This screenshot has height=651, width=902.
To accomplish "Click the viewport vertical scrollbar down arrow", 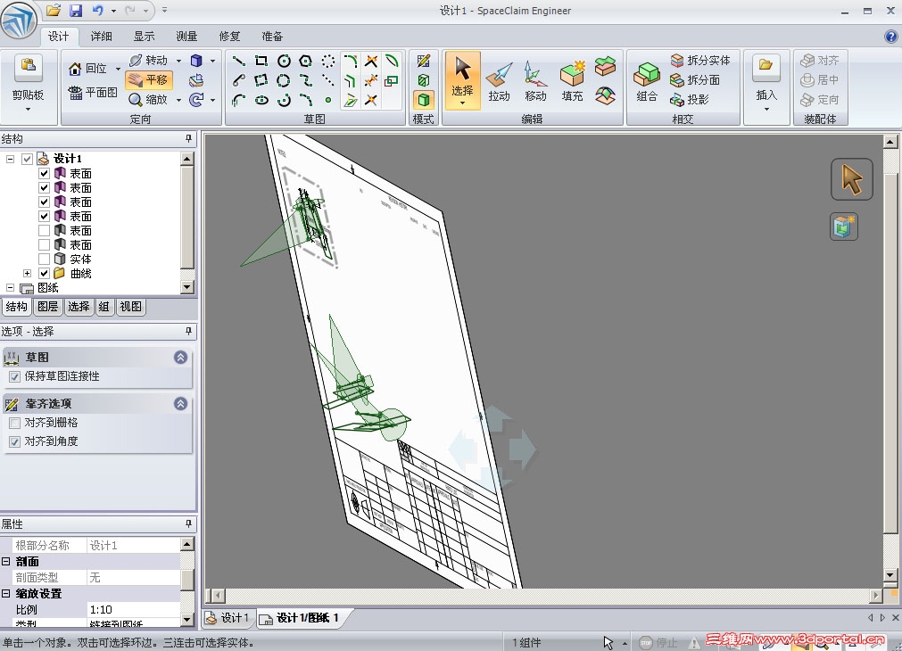I will pyautogui.click(x=890, y=574).
